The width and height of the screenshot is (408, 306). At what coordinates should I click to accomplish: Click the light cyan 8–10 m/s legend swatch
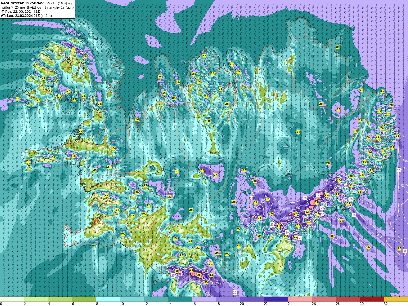(108, 299)
